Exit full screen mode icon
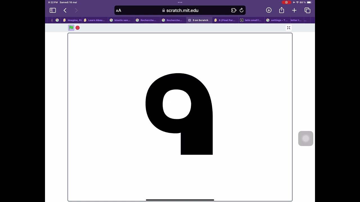Image resolution: width=360 pixels, height=202 pixels. [289, 28]
